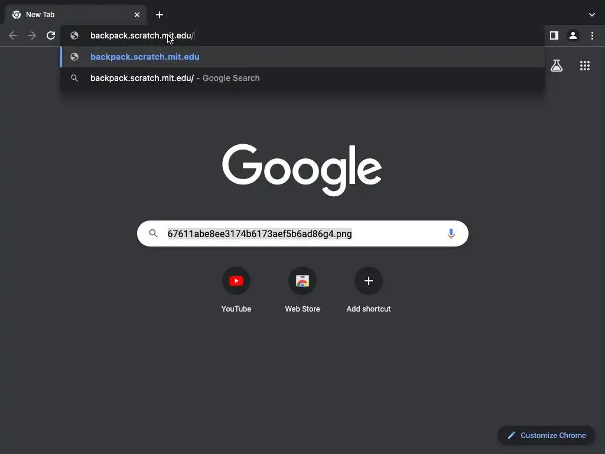Click the magnifier icon in the suggestion row
Viewport: 605px width, 454px height.
coord(74,78)
